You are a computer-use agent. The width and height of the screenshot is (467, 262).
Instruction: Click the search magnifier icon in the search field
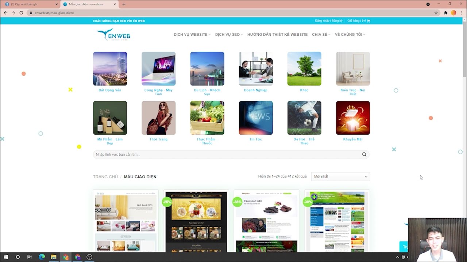click(x=364, y=155)
